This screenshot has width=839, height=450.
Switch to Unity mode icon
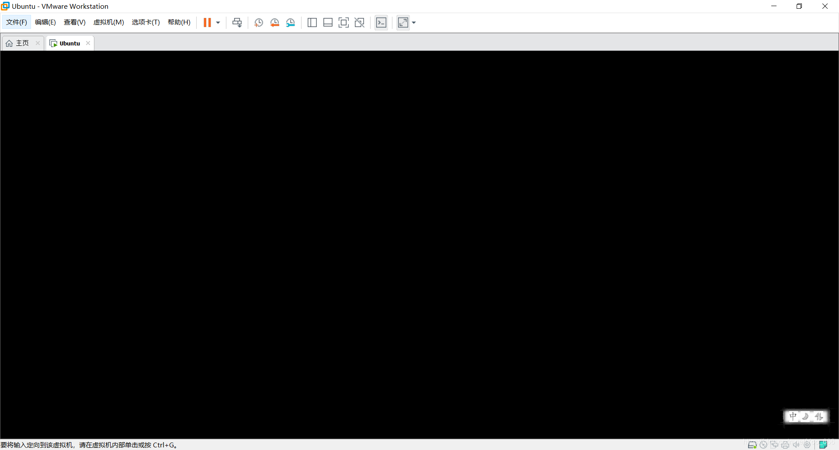click(x=360, y=23)
